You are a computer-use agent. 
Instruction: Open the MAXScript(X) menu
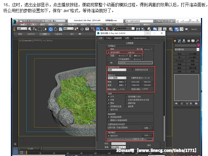(134, 24)
